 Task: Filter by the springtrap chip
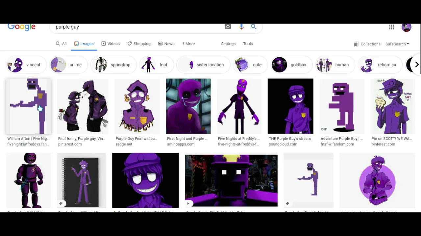(113, 65)
